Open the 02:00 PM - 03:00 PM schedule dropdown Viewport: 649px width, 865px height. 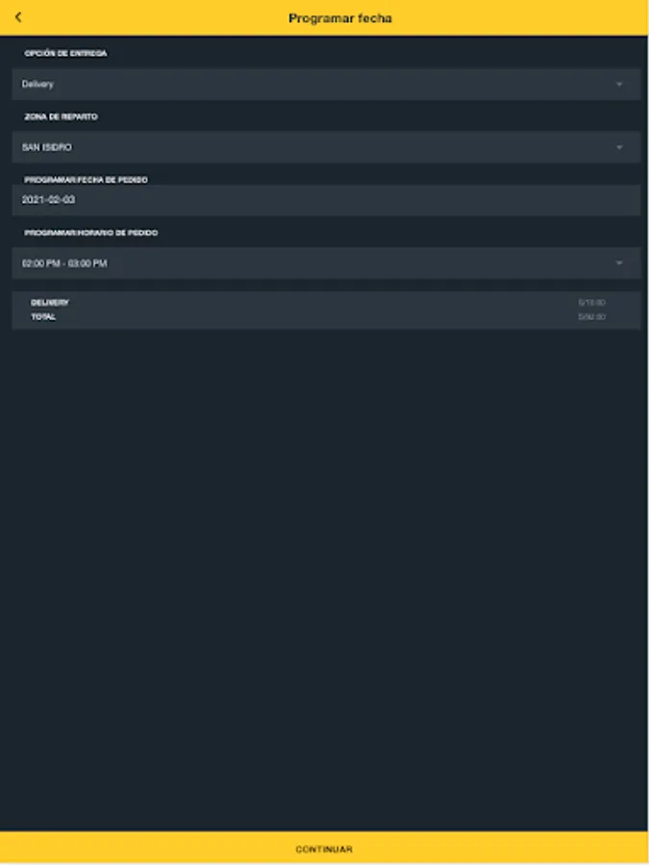coord(288,263)
